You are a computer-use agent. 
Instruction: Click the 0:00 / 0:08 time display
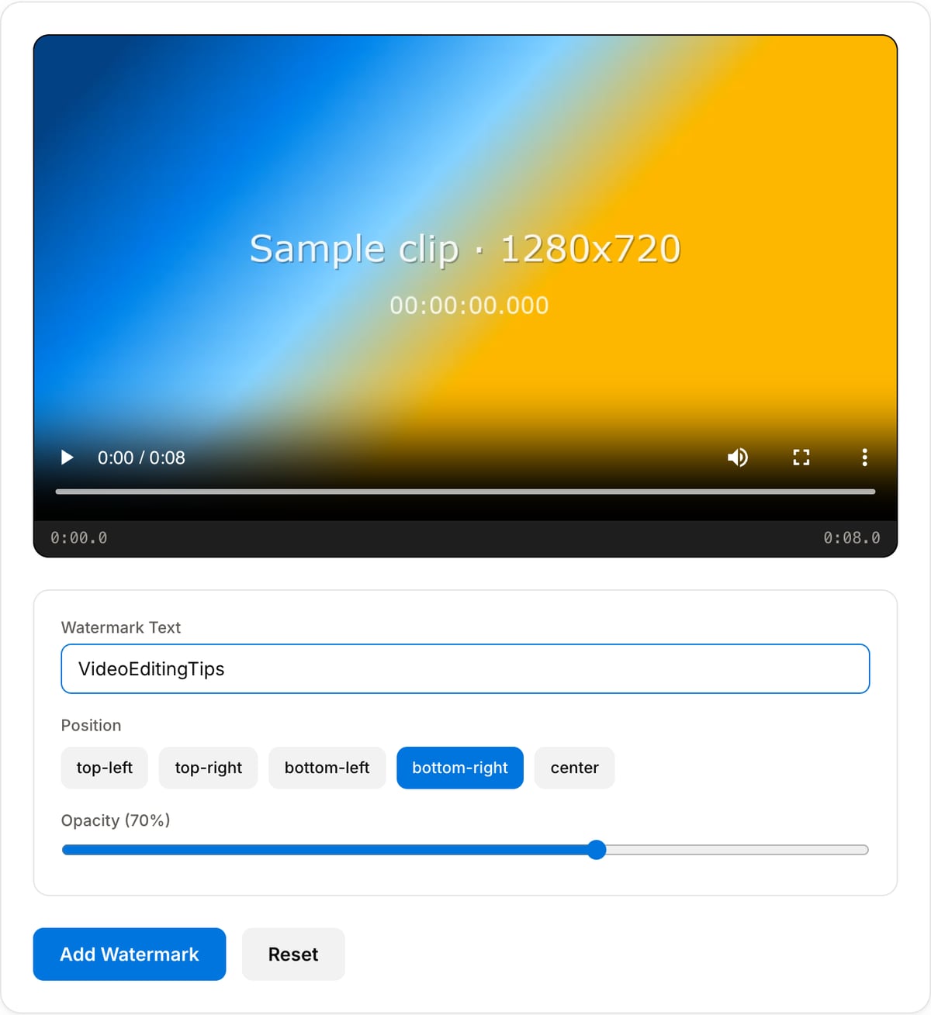[141, 457]
